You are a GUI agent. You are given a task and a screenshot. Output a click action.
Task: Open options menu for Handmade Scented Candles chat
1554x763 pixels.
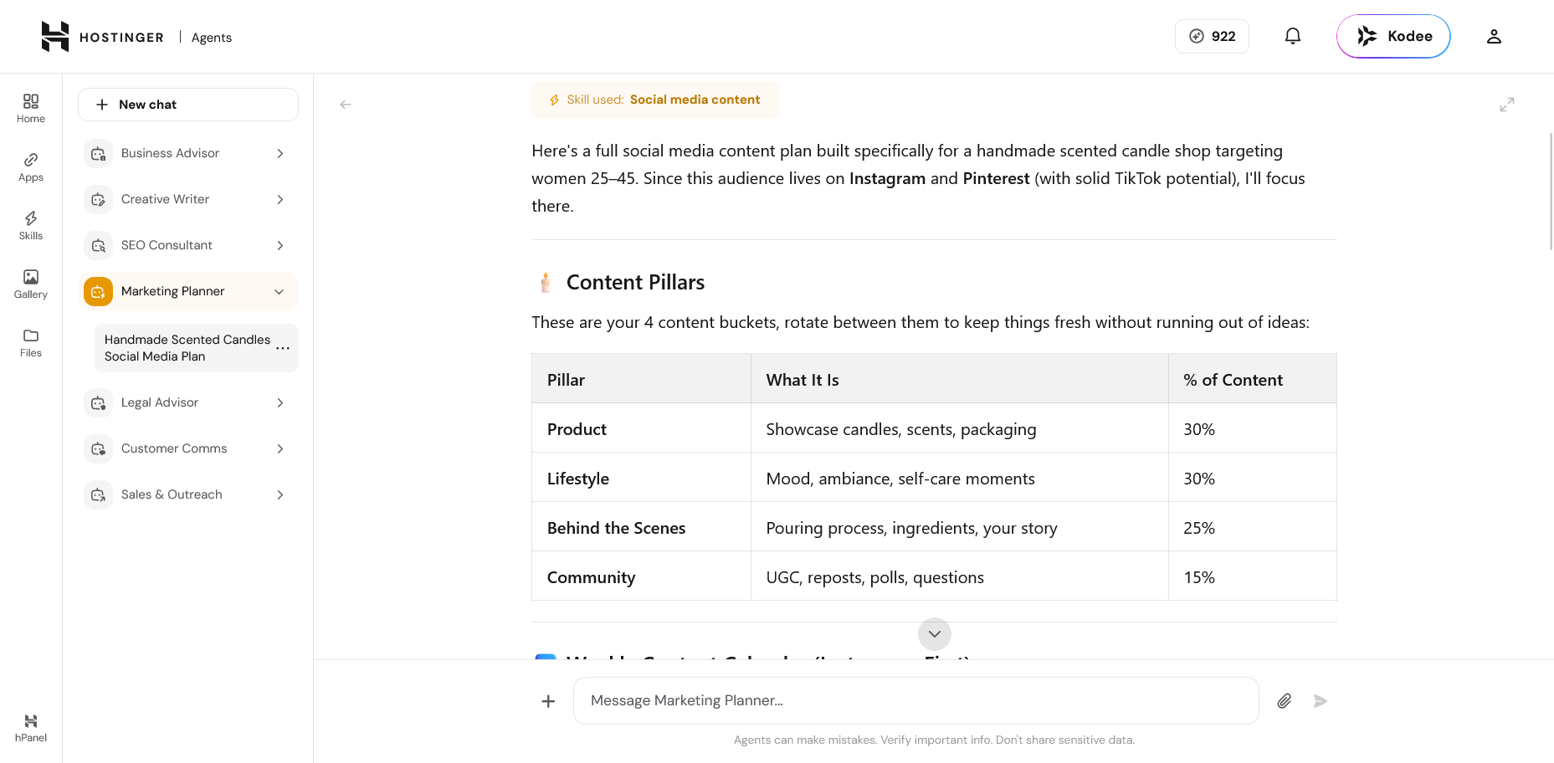click(x=283, y=348)
